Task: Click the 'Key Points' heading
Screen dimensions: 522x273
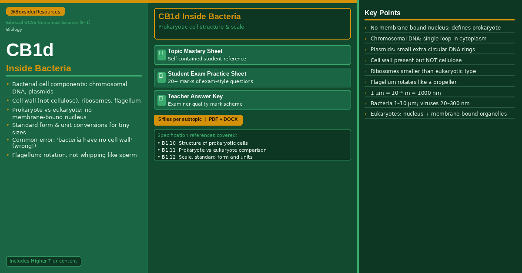Action: 382,13
